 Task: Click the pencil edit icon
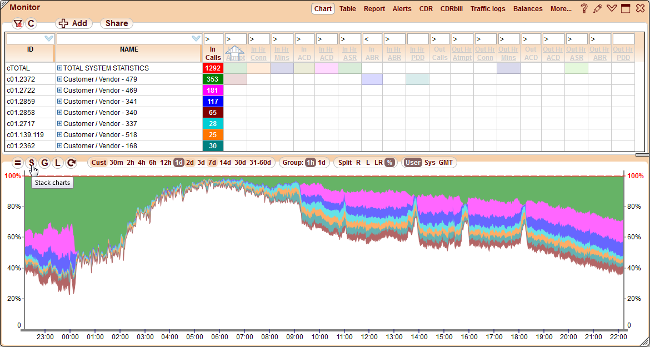(597, 8)
